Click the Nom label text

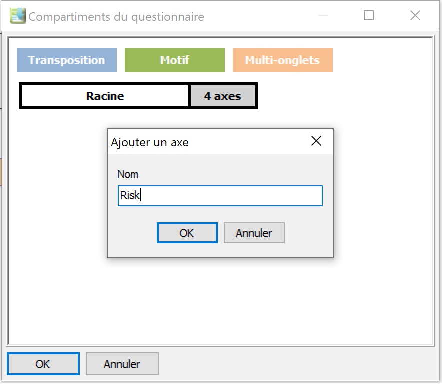click(x=128, y=175)
